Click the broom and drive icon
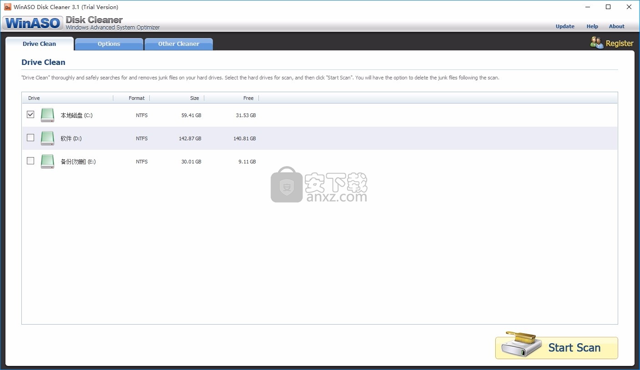The width and height of the screenshot is (640, 370). [522, 345]
